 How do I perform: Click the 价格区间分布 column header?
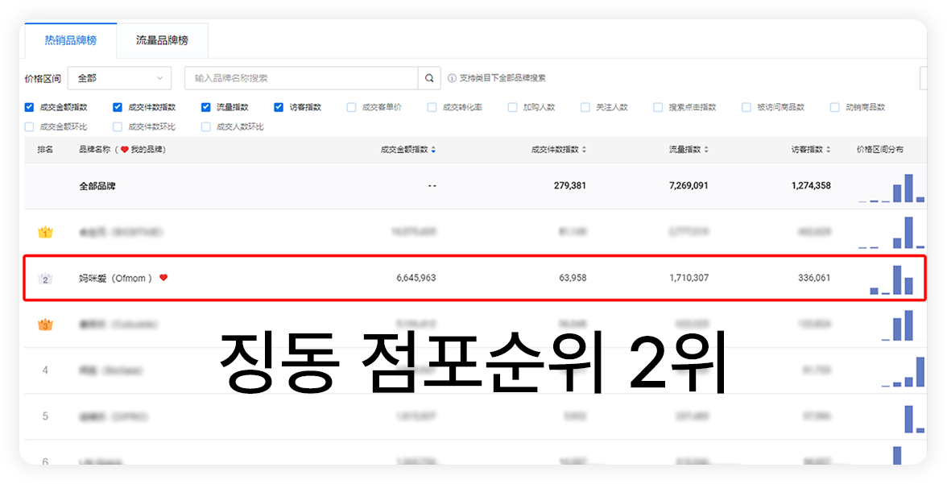click(880, 150)
